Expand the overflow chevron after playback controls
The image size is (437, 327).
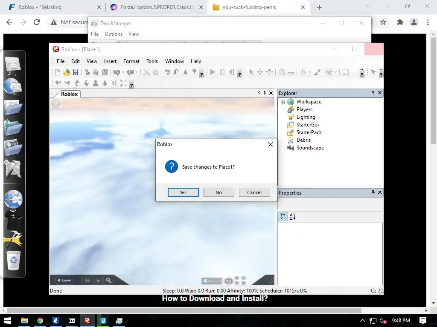pyautogui.click(x=239, y=73)
